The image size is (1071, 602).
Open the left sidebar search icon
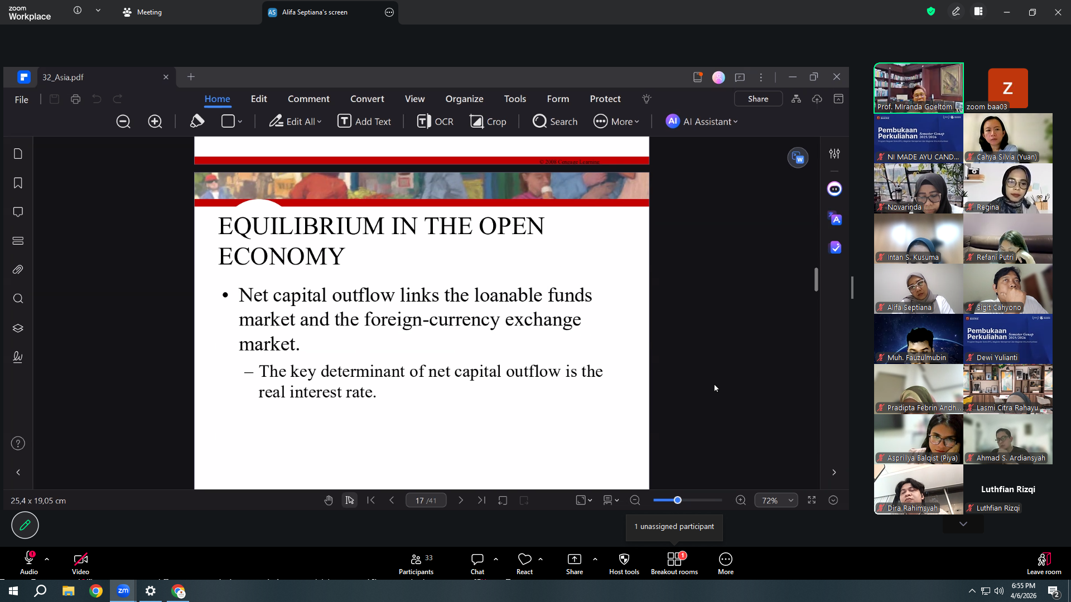[x=18, y=299]
